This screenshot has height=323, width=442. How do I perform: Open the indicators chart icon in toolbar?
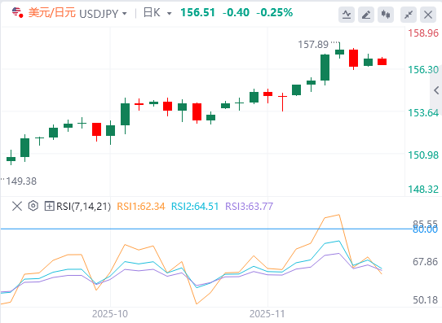pyautogui.click(x=347, y=15)
